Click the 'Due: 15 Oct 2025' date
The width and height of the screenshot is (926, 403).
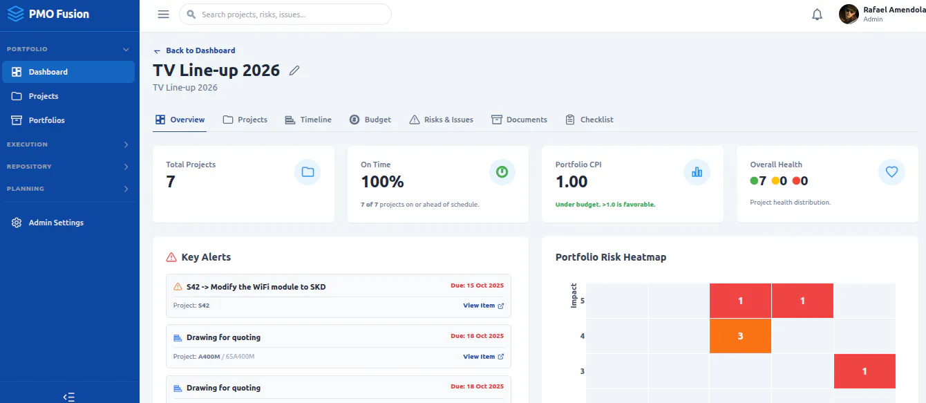pos(478,285)
